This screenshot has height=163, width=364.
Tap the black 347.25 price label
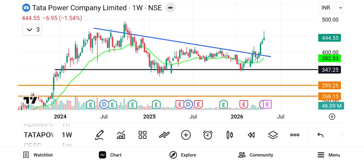click(330, 70)
